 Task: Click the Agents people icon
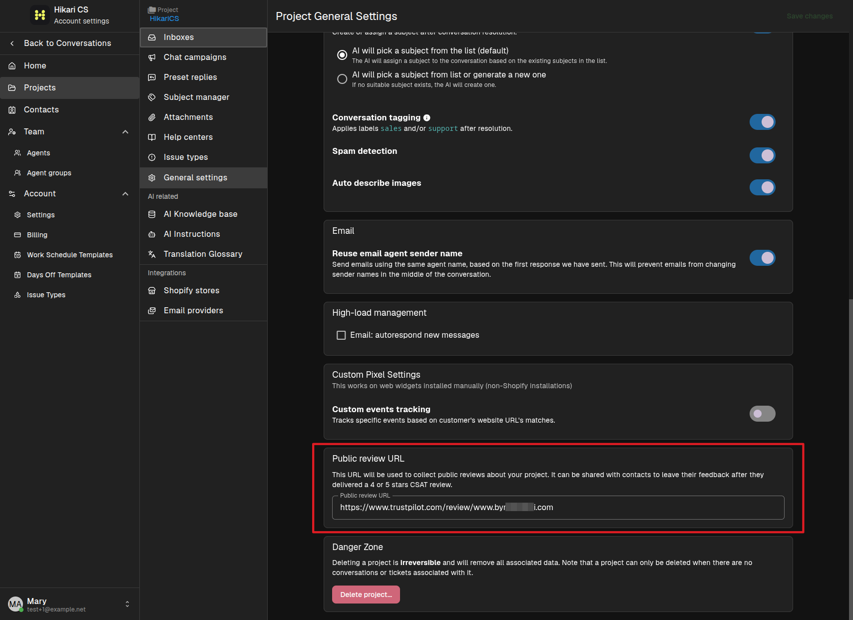[x=17, y=153]
